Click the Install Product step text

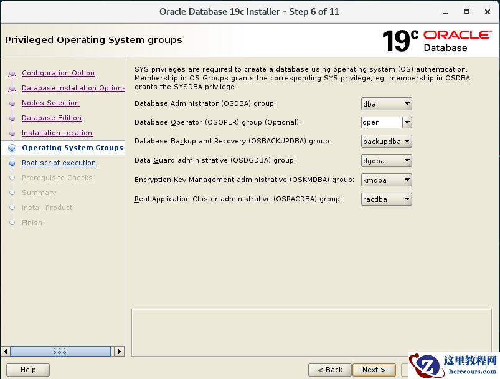tap(47, 208)
